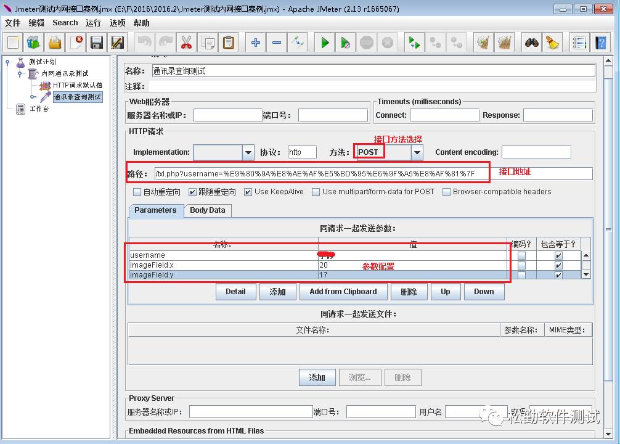Click the Clear broom icon
Image resolution: width=620 pixels, height=444 pixels.
click(x=483, y=43)
